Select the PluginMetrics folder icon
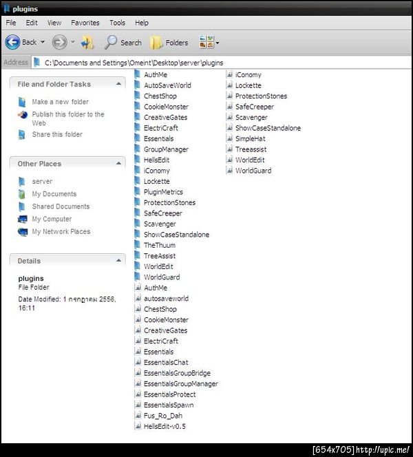Image resolution: width=413 pixels, height=457 pixels. coord(137,191)
